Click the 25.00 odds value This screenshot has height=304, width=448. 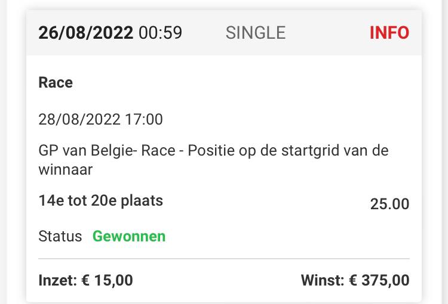tap(389, 204)
